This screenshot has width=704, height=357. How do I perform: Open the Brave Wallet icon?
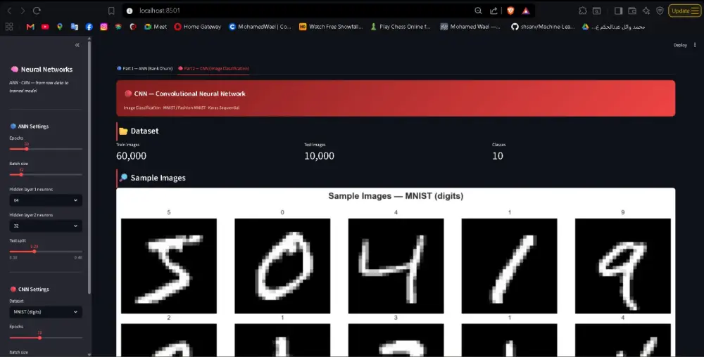point(632,11)
